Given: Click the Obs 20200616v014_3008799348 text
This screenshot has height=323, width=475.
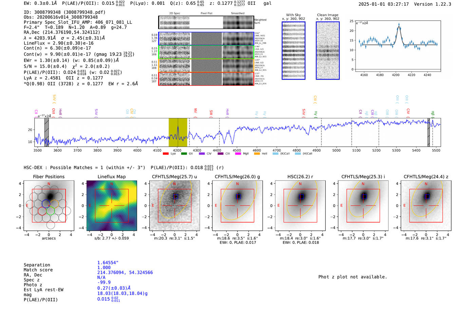Looking at the screenshot, I should coord(61,17).
